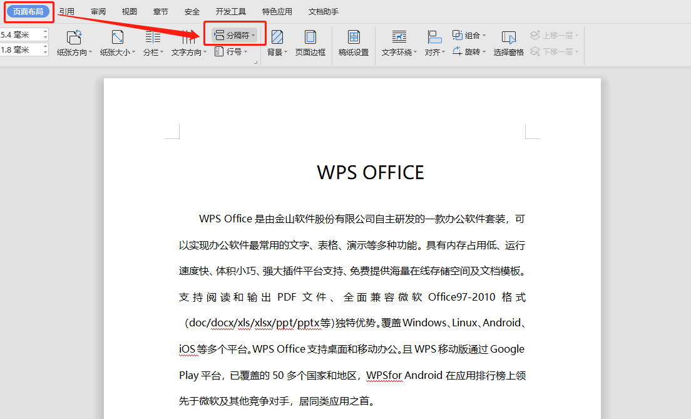691x419 pixels.
Task: Click the 页面边框 page border icon
Action: tap(310, 37)
